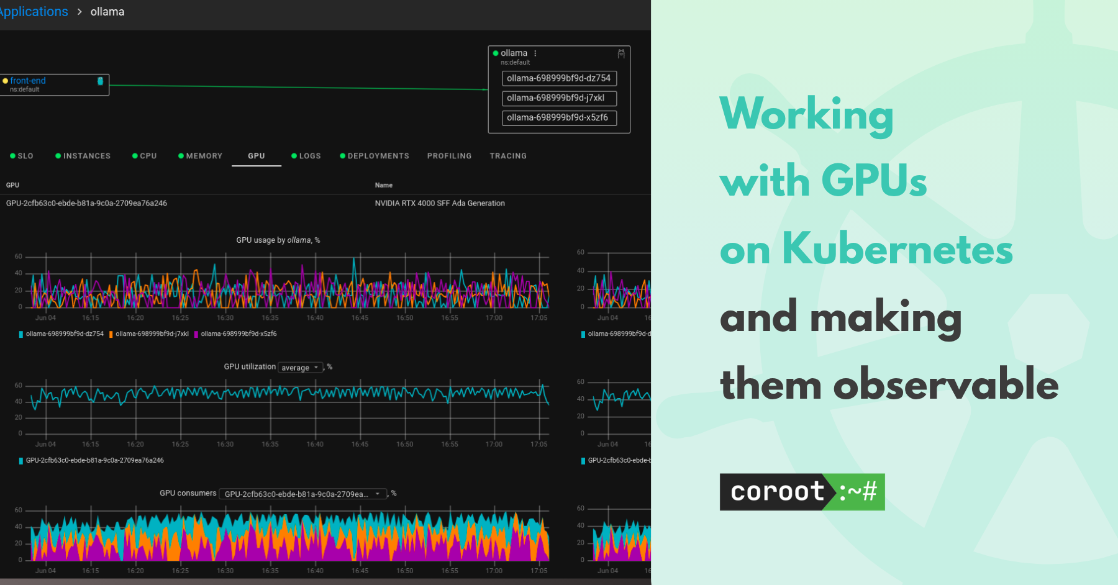Switch to the SLO tab
The image size is (1118, 585).
coord(22,156)
